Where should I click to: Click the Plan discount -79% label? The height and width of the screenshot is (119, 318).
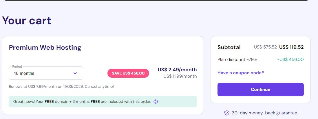pos(237,59)
